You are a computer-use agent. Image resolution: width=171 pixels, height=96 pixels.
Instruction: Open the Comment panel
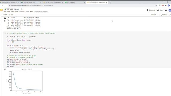pyautogui.click(x=151, y=10)
